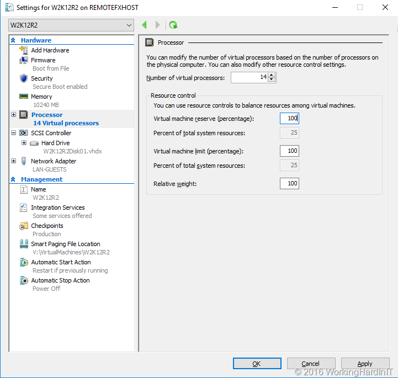Select Add Hardware in the tree
Viewport: 398px width, 378px height.
tap(50, 50)
